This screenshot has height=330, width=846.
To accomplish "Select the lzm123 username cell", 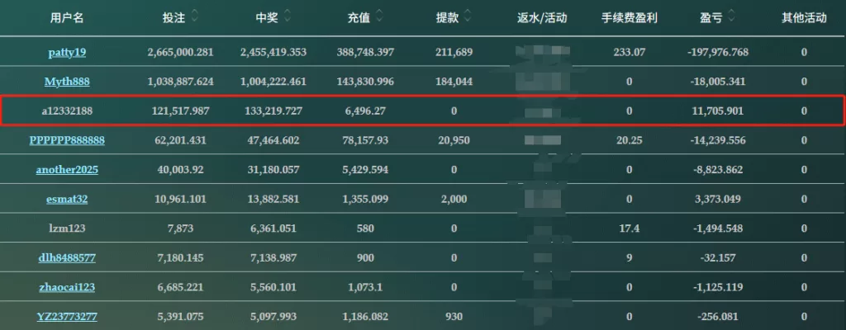I will [67, 229].
